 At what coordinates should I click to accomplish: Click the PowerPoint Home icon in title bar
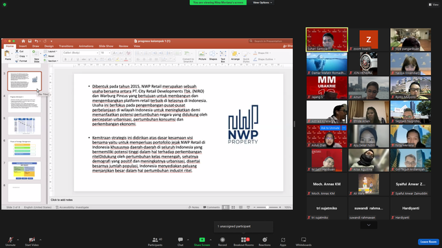23,41
